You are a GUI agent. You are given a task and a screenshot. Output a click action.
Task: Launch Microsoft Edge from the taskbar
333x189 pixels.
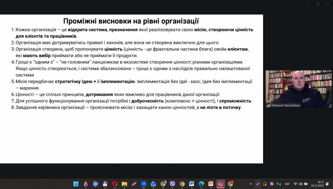point(201,184)
